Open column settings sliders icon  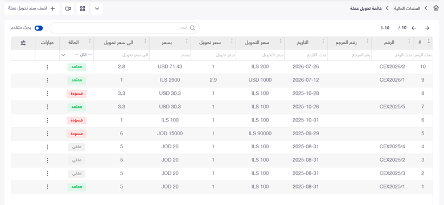23,43
